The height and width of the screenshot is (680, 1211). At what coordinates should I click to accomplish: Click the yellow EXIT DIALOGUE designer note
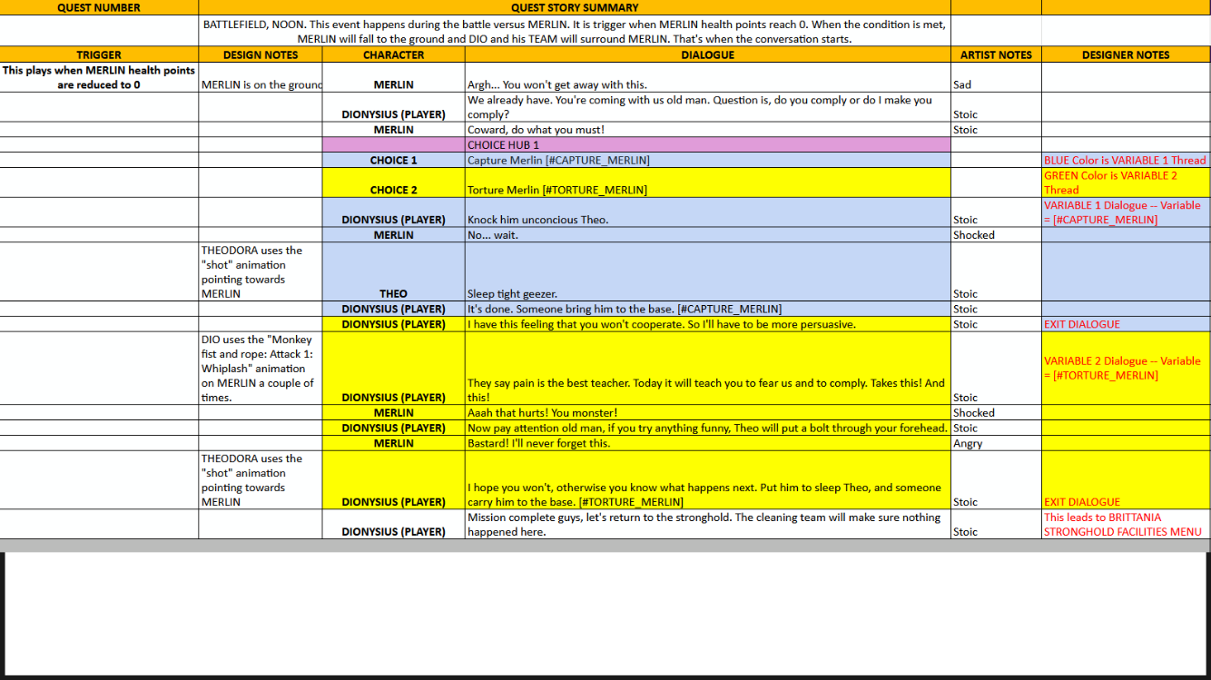(1126, 502)
